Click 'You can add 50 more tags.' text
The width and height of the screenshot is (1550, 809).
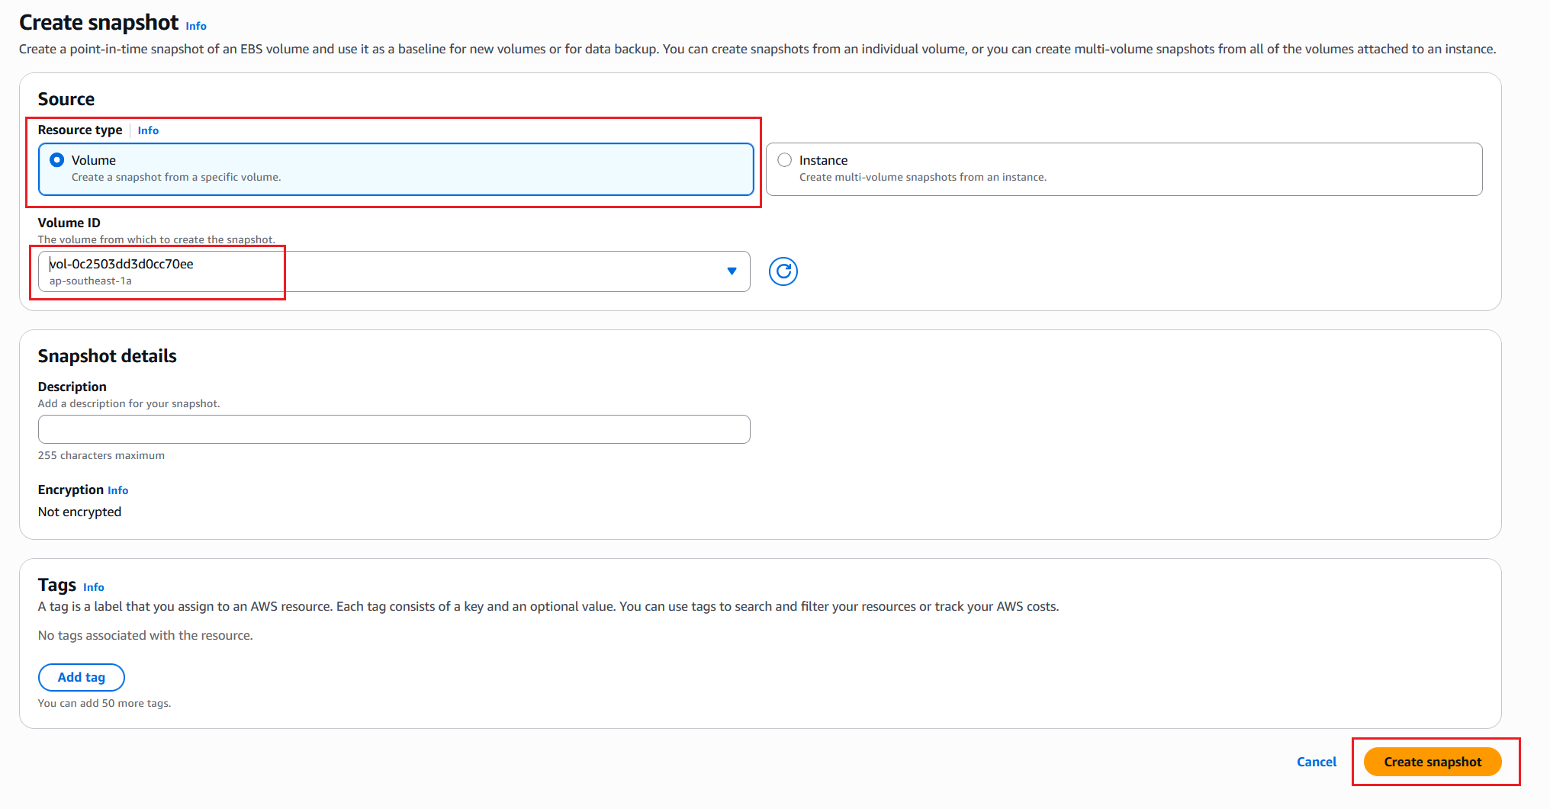(x=105, y=703)
